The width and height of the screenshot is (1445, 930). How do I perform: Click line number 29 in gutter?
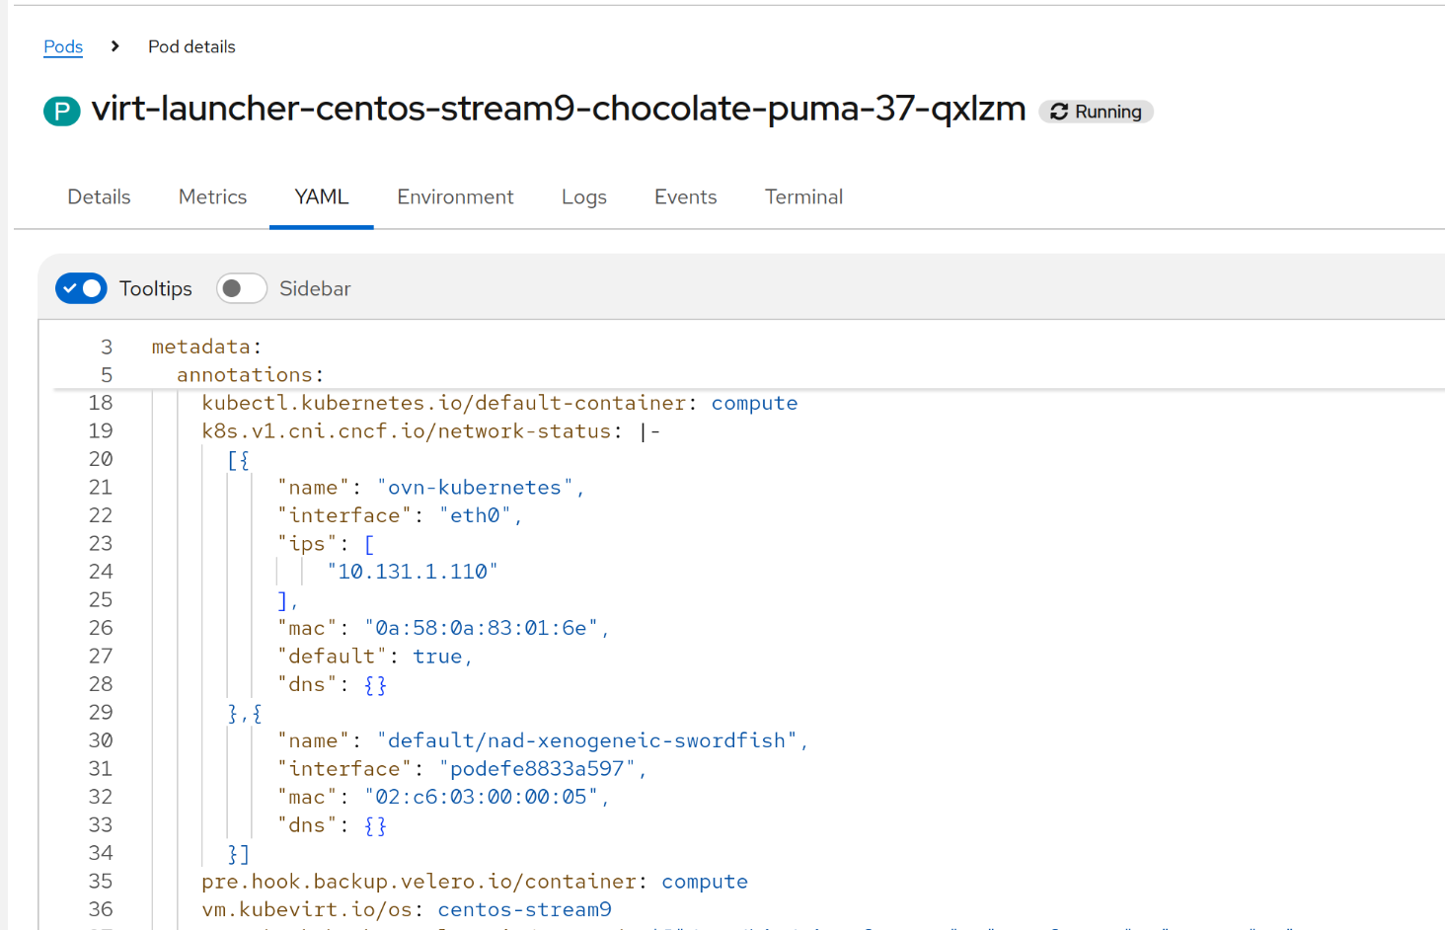[101, 713]
